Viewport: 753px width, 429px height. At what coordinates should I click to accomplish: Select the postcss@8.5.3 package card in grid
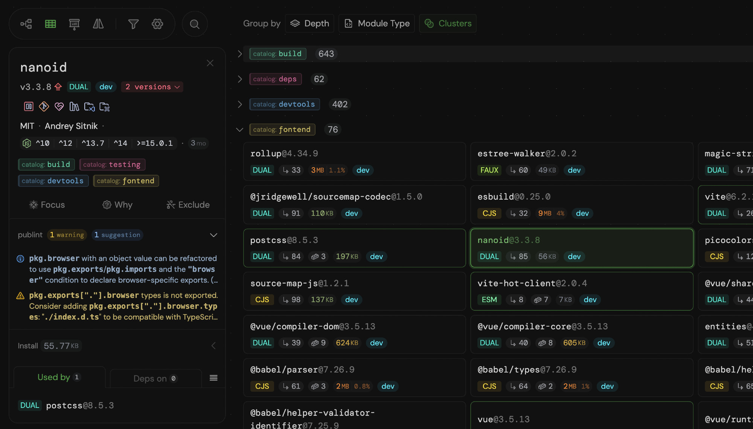355,248
